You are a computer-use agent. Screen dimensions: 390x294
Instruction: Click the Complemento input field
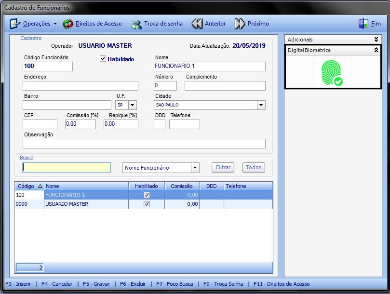click(225, 86)
